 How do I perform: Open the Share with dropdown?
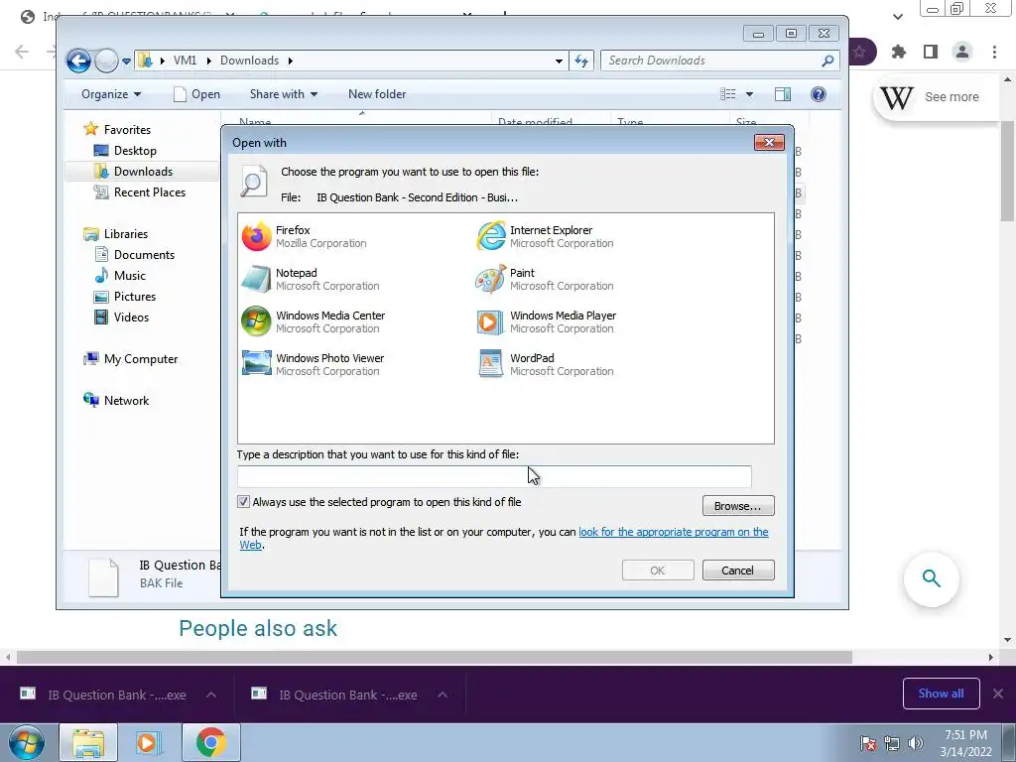click(284, 94)
